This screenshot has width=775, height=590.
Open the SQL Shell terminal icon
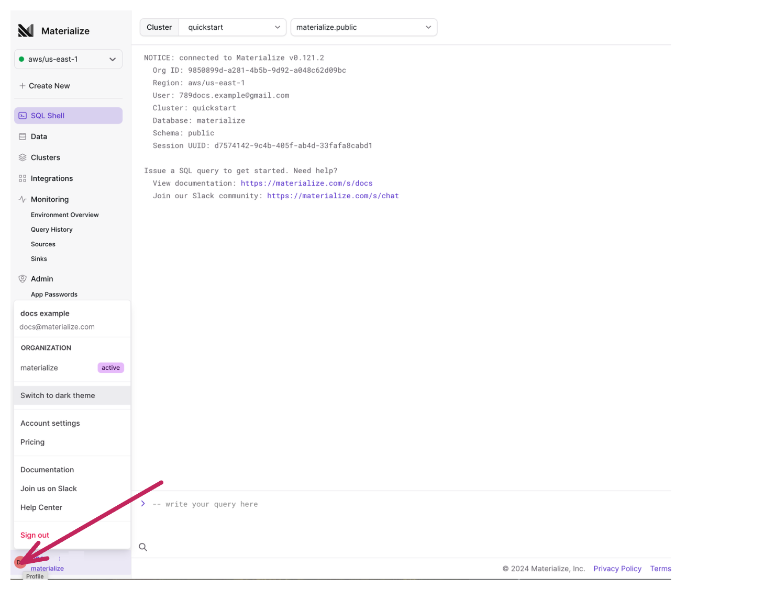click(x=22, y=115)
